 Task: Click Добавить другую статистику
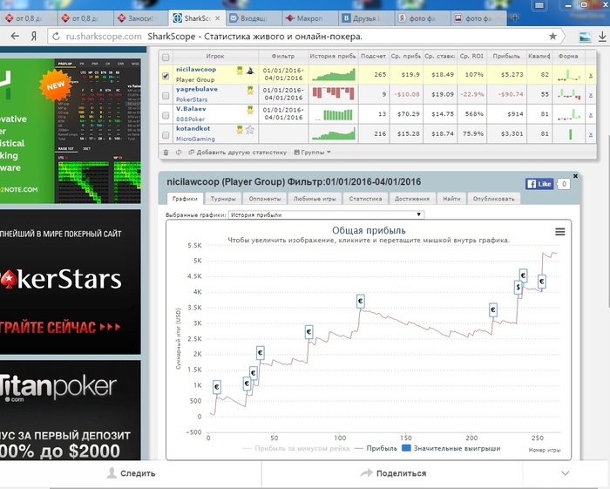tap(237, 153)
